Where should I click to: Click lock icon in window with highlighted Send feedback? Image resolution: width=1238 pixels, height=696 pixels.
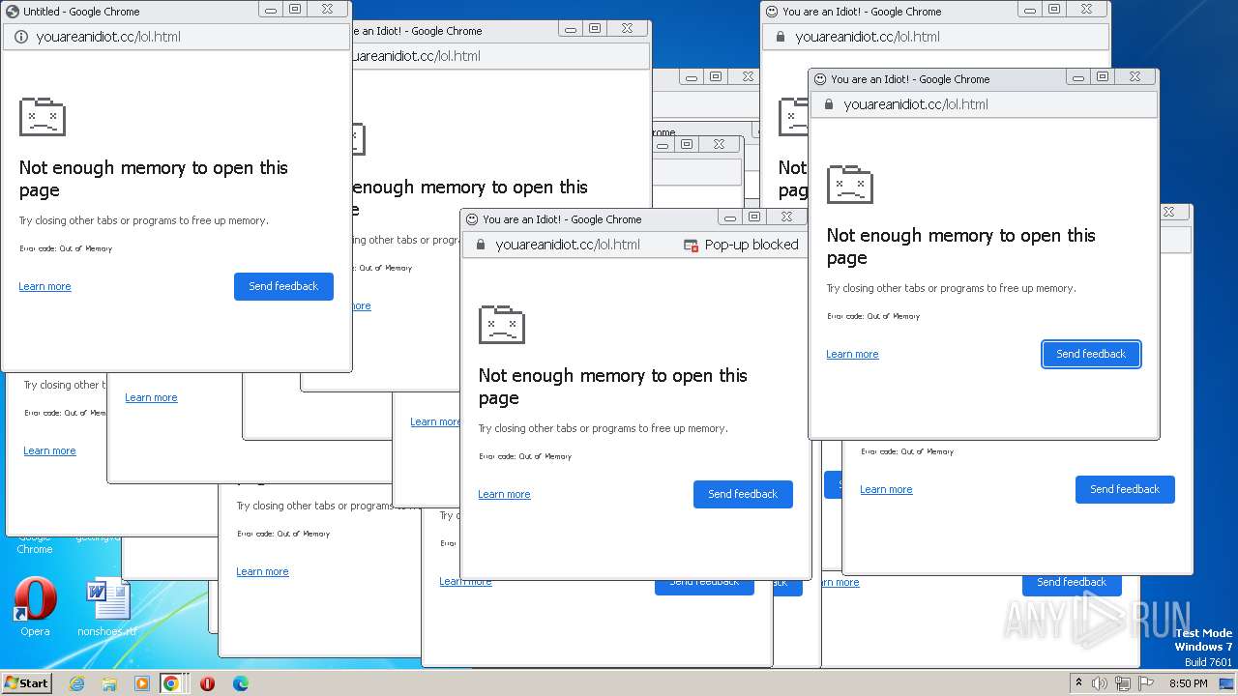pos(828,104)
